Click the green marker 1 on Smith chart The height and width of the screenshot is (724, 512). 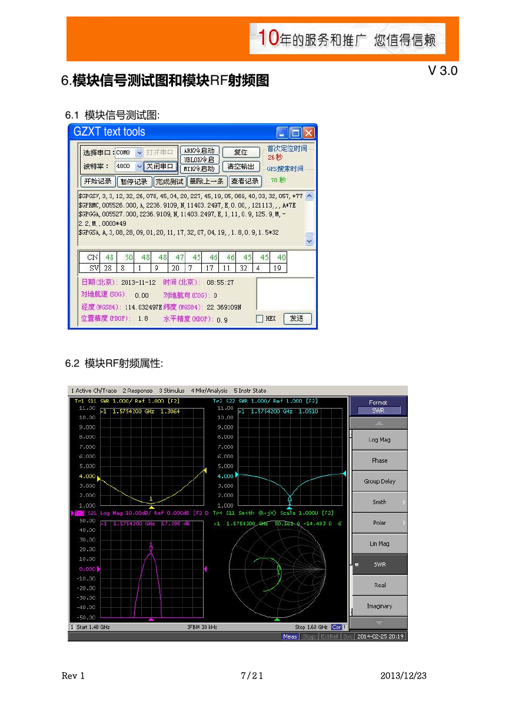[x=279, y=569]
